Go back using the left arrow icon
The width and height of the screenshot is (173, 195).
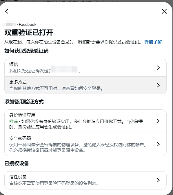pos(7,11)
